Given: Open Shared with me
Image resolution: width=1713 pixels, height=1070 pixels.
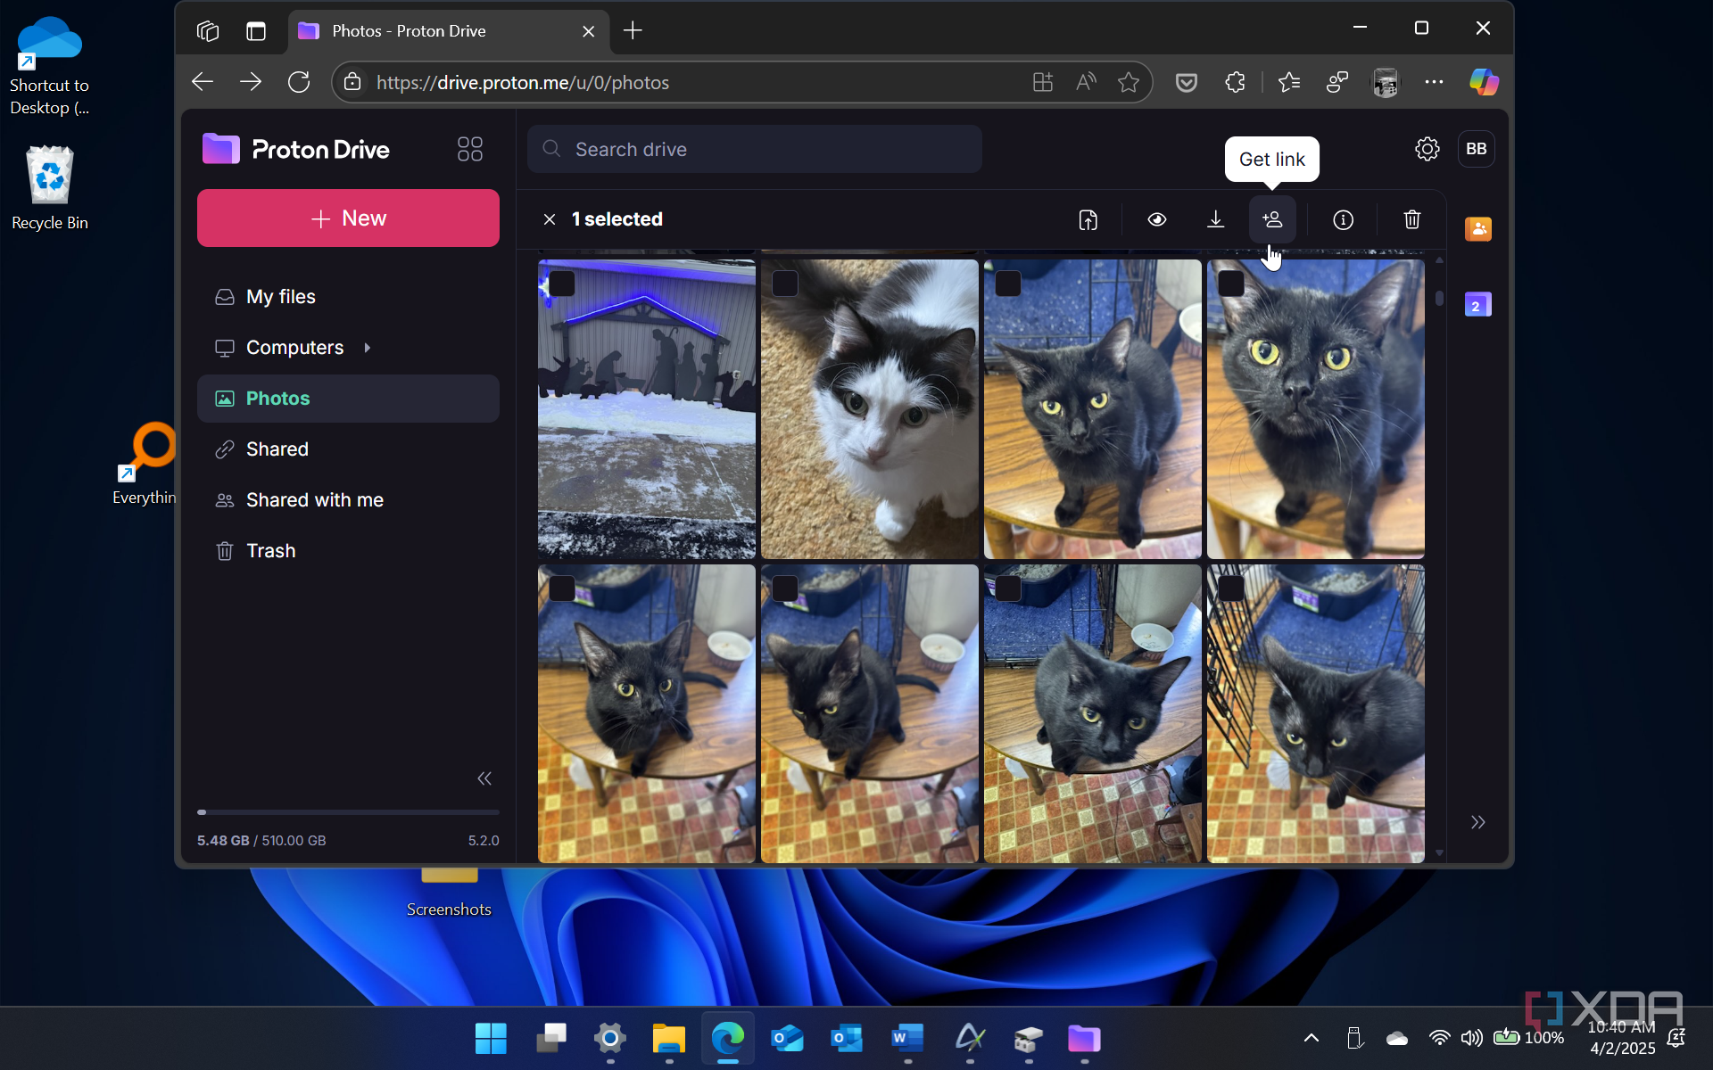Looking at the screenshot, I should point(348,500).
